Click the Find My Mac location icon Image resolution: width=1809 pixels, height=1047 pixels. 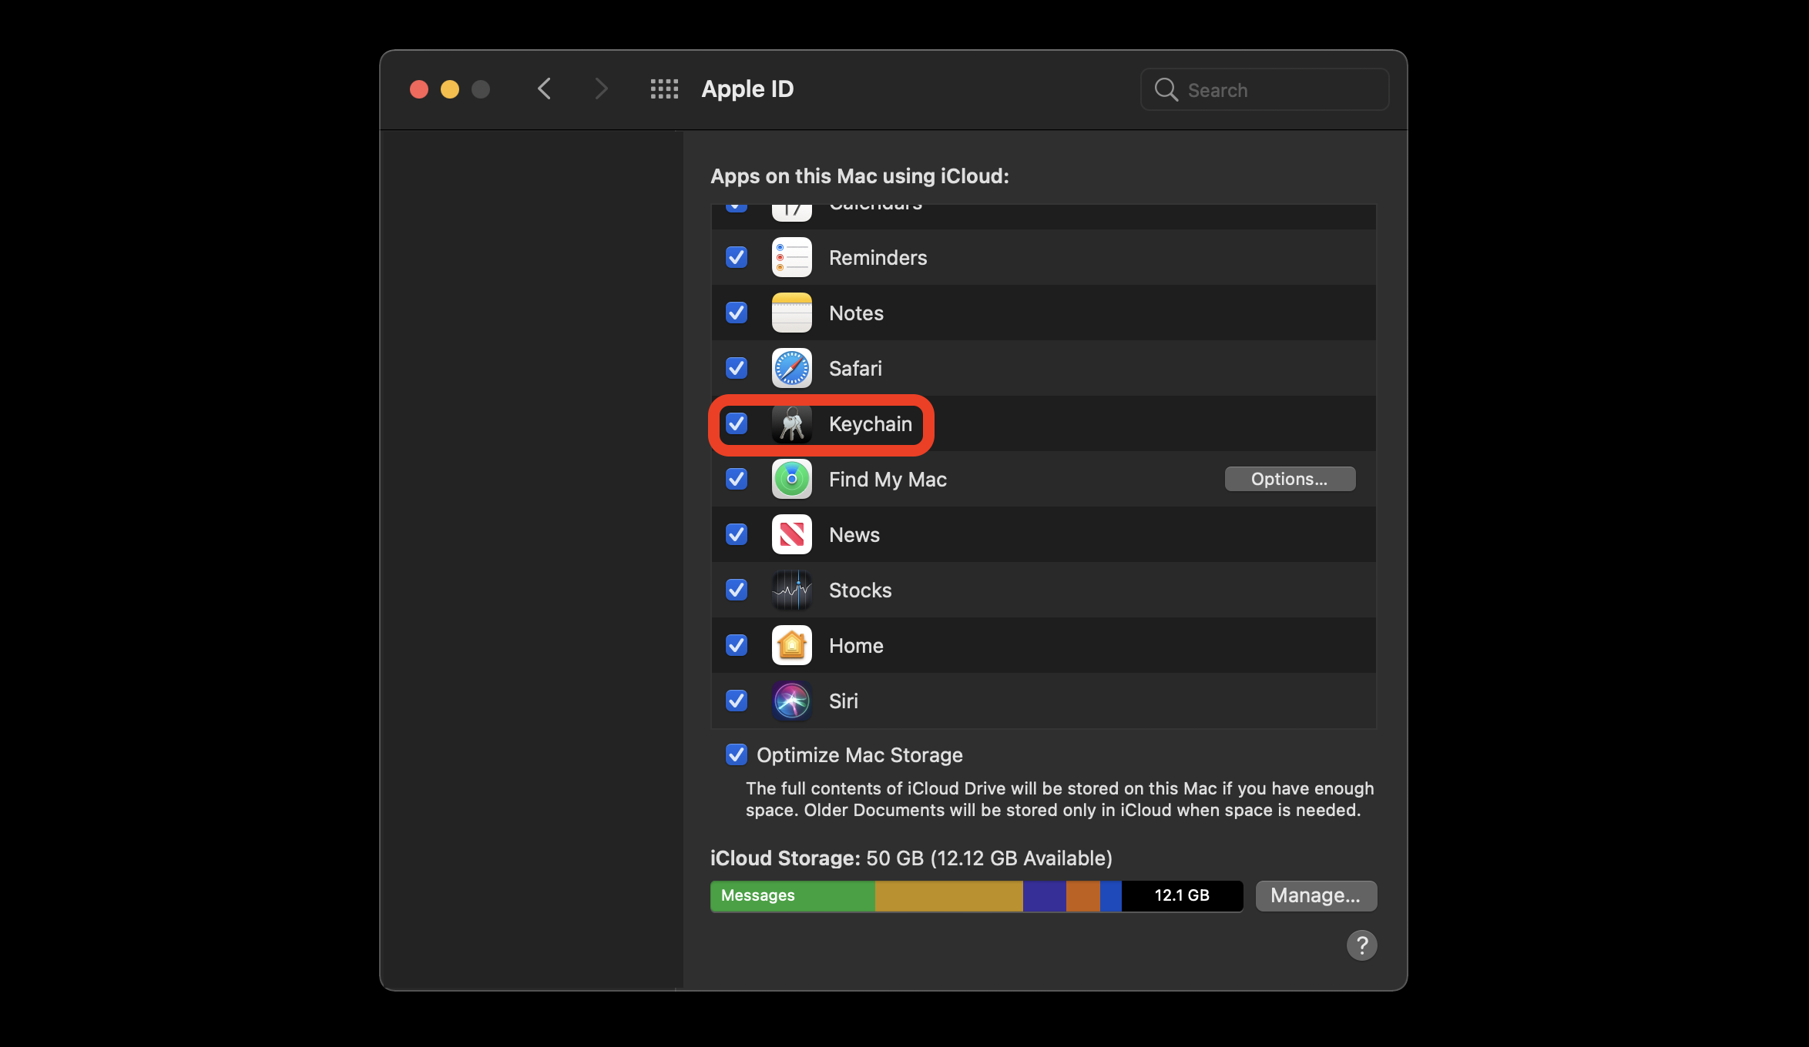click(x=792, y=477)
